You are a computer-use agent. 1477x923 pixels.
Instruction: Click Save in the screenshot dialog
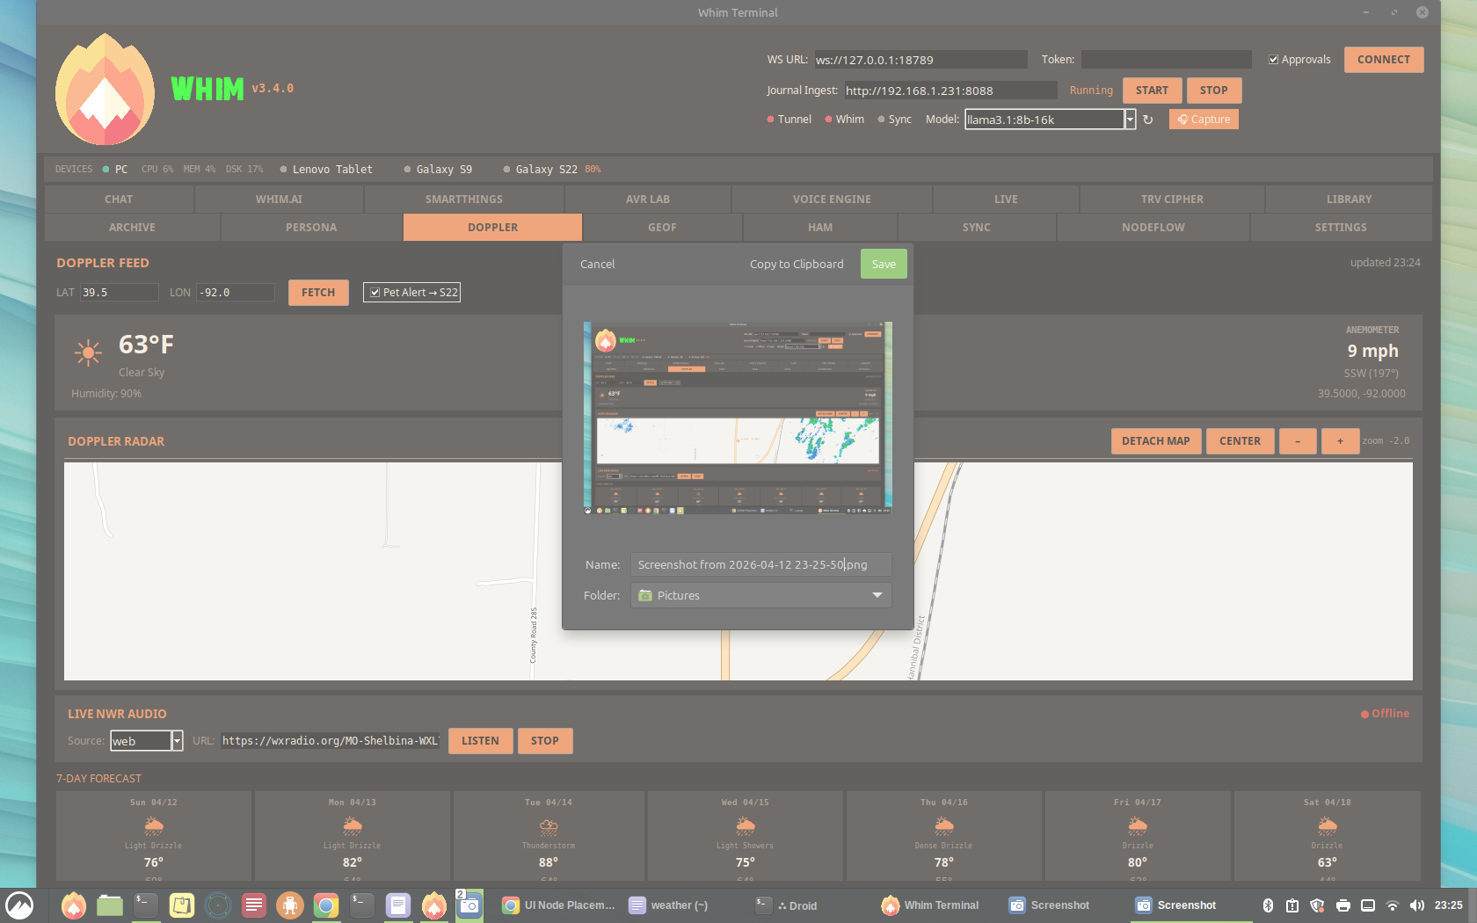(x=884, y=264)
